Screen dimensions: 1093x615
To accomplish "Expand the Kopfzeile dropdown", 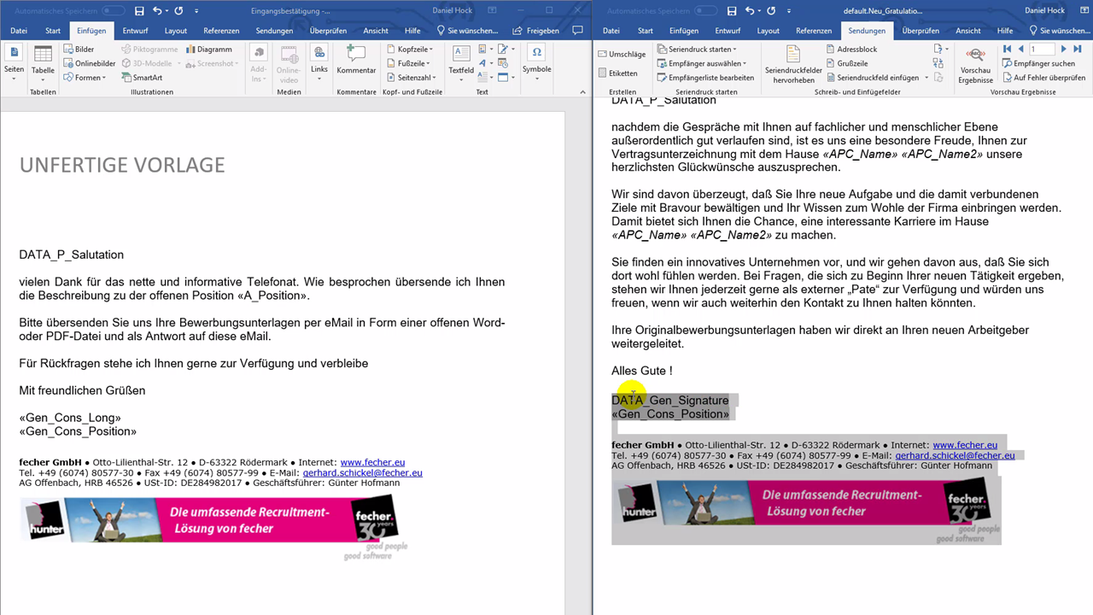I will pyautogui.click(x=409, y=50).
